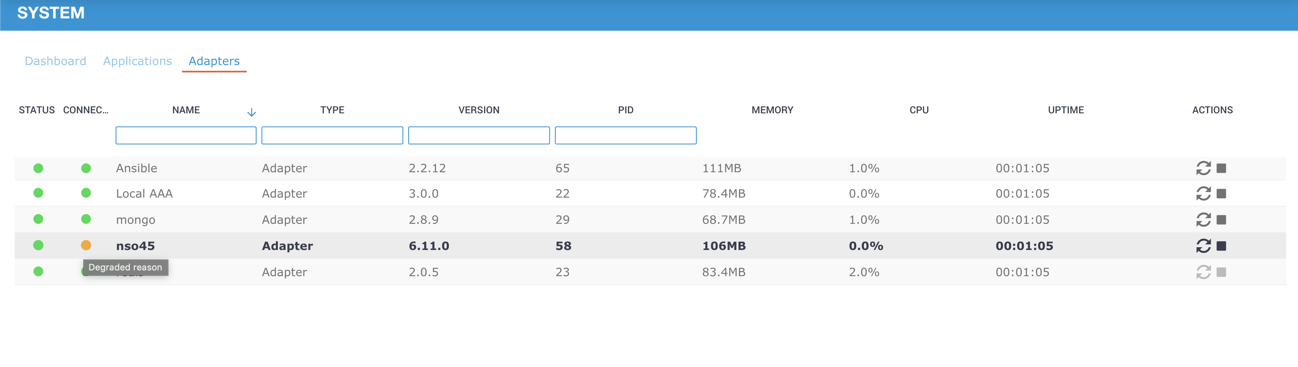1298x367 pixels.
Task: Sort by the STATUS column header
Action: pos(37,110)
